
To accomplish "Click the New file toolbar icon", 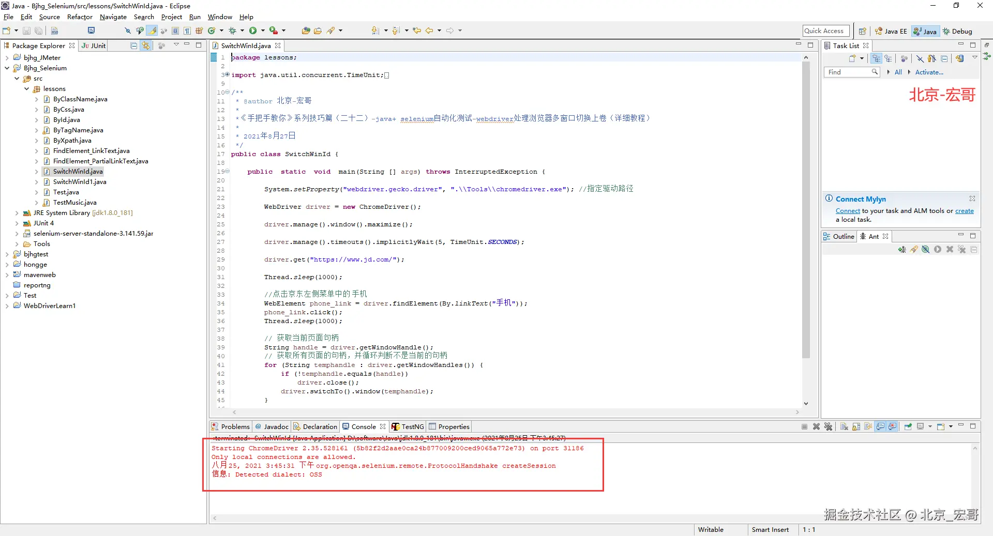I will 7,31.
